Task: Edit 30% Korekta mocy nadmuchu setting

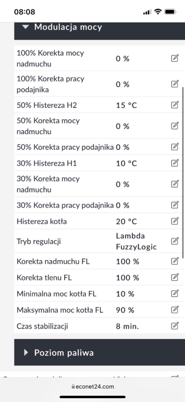Action: [174, 184]
